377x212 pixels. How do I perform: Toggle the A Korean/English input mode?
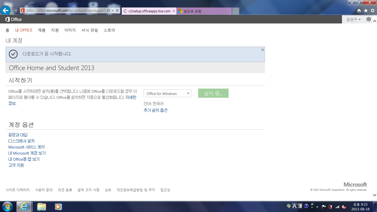point(294,206)
